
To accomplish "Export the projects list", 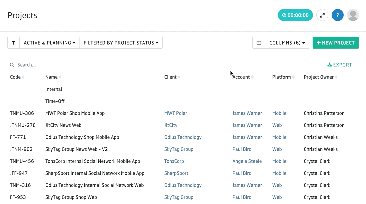I will 340,65.
